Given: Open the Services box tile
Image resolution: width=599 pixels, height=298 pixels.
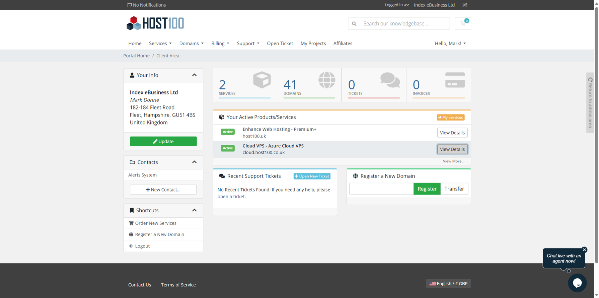Looking at the screenshot, I should click(x=245, y=85).
